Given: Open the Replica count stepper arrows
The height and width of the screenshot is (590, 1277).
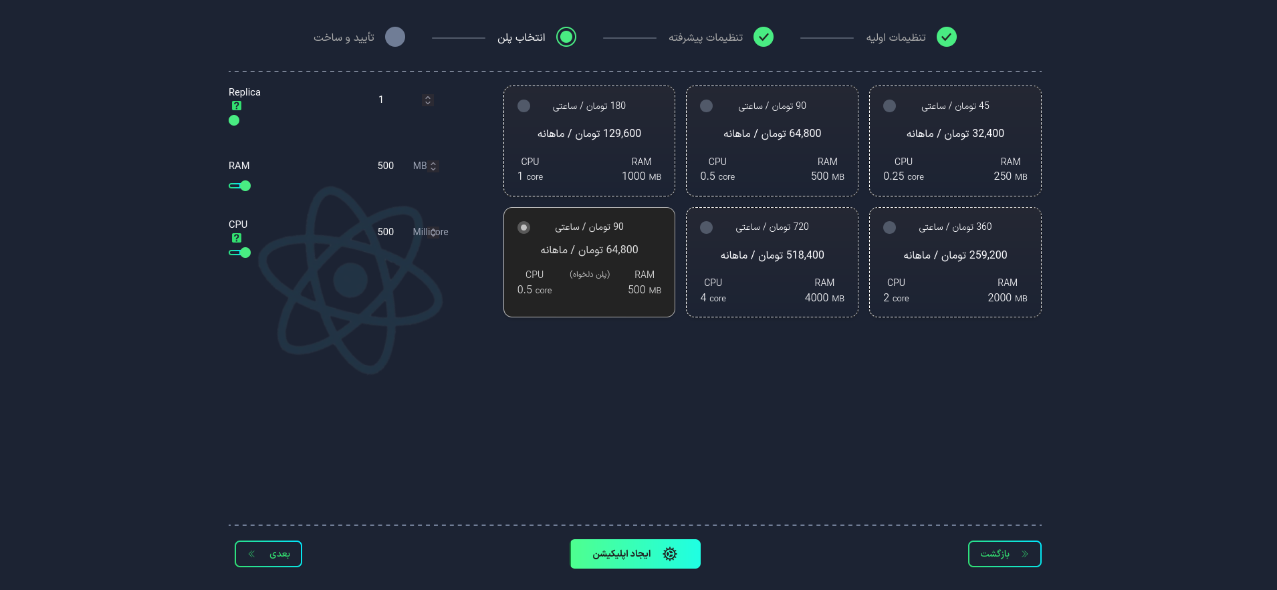Looking at the screenshot, I should (428, 100).
